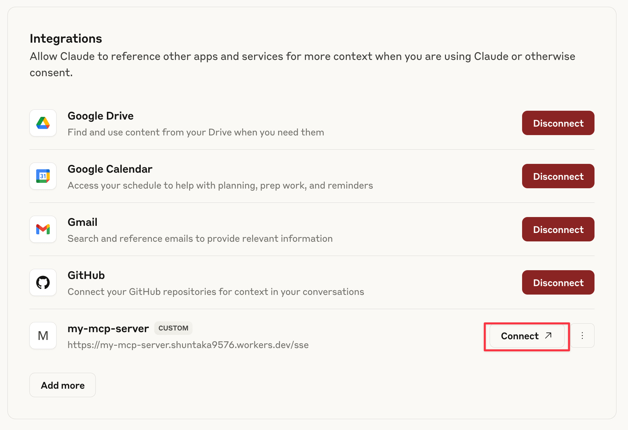The height and width of the screenshot is (430, 628).
Task: Click the 'Allow Claude to reference other apps' paragraph
Action: pos(302,64)
